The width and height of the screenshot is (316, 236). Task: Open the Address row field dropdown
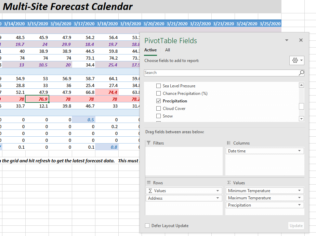(218, 198)
